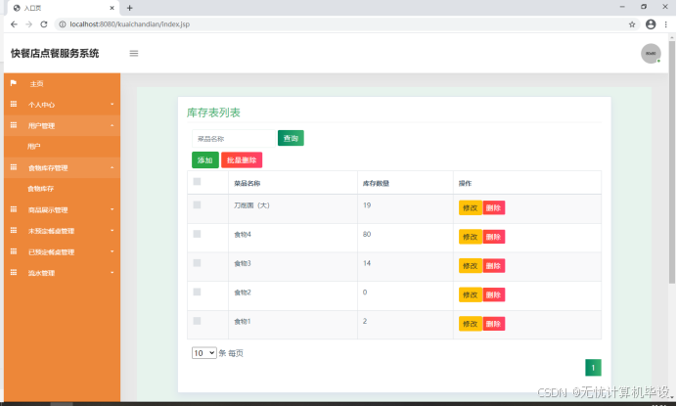This screenshot has width=677, height=406.
Task: Click the browser address bar URL
Action: pos(129,24)
